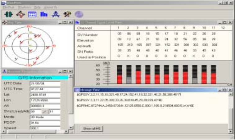Close the GPS information window

point(71,71)
